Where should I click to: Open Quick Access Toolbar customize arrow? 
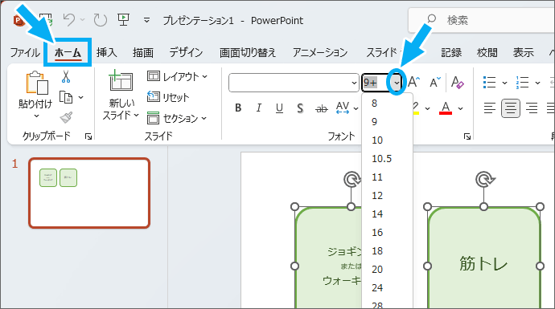click(x=146, y=20)
